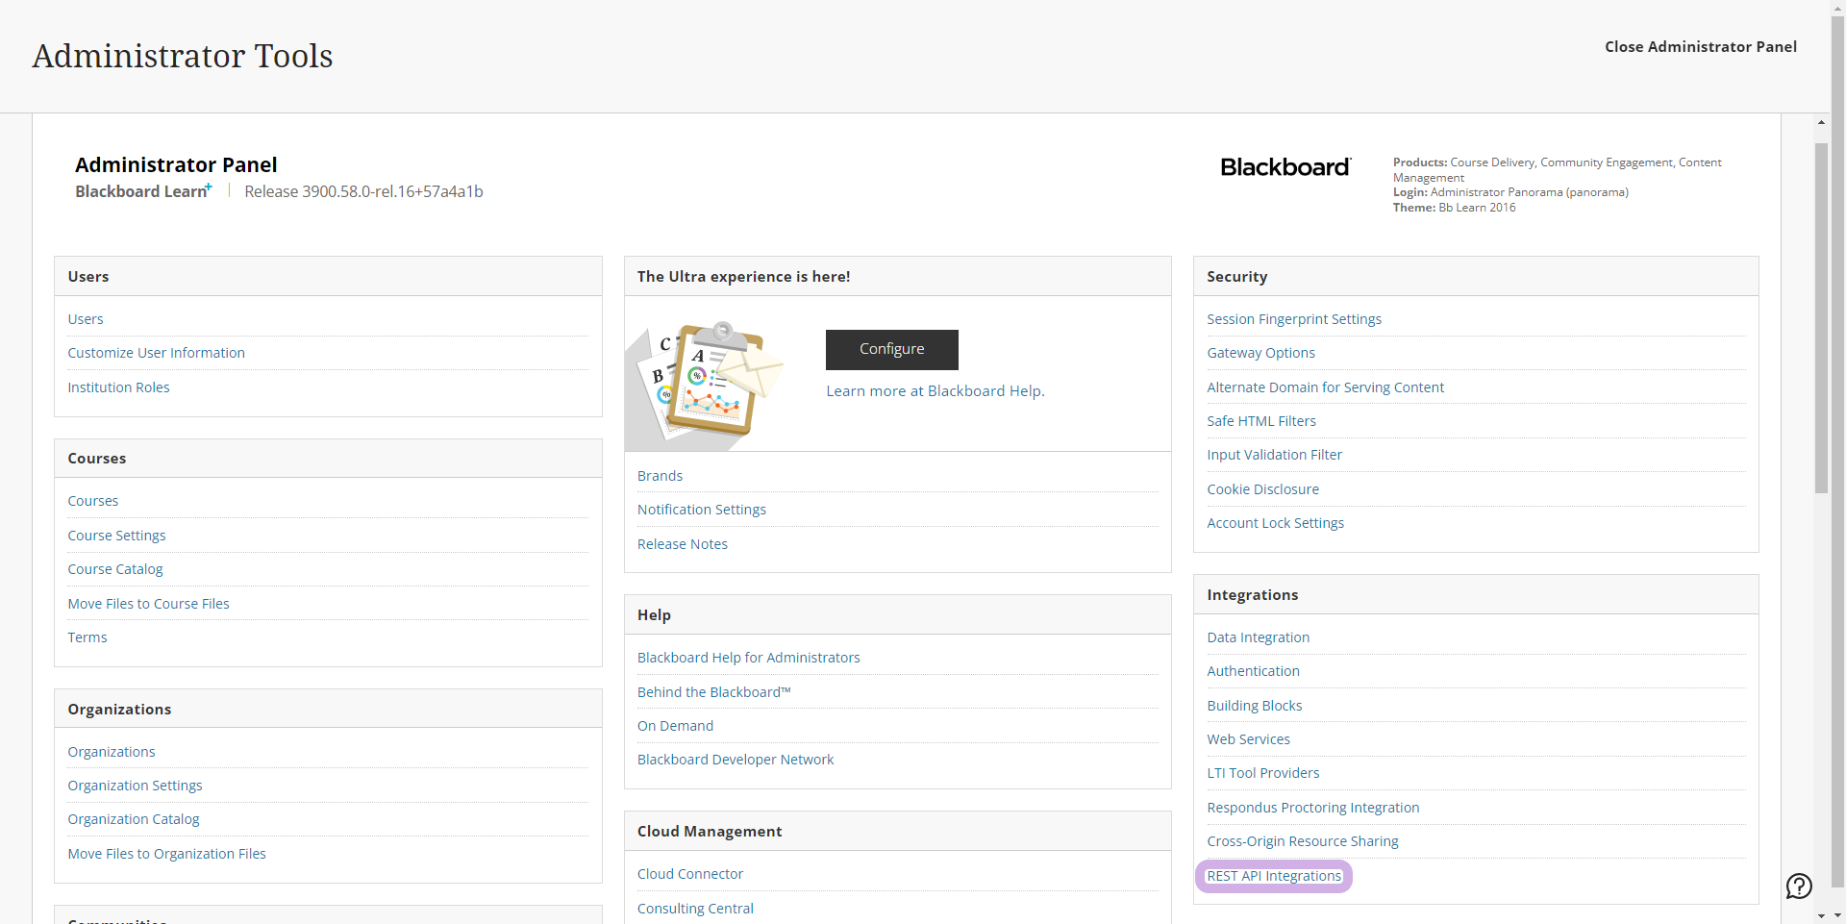This screenshot has width=1846, height=924.
Task: Click Close Administrator Panel
Action: (1700, 46)
